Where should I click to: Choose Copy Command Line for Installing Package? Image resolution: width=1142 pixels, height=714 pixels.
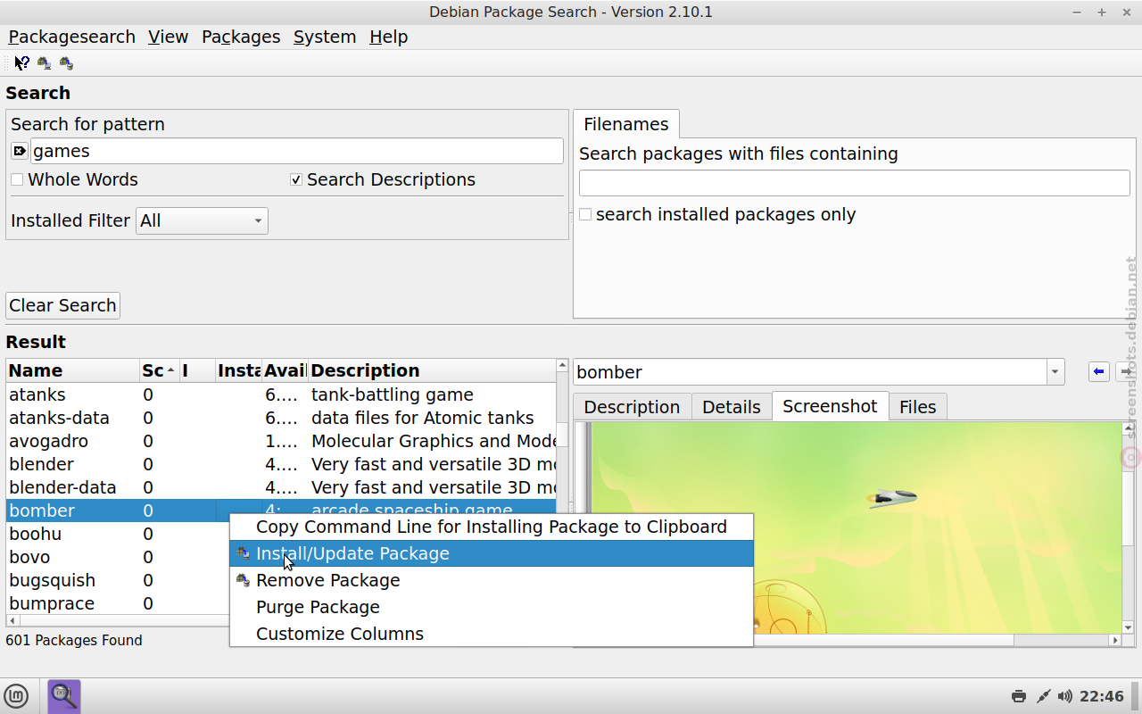point(492,527)
